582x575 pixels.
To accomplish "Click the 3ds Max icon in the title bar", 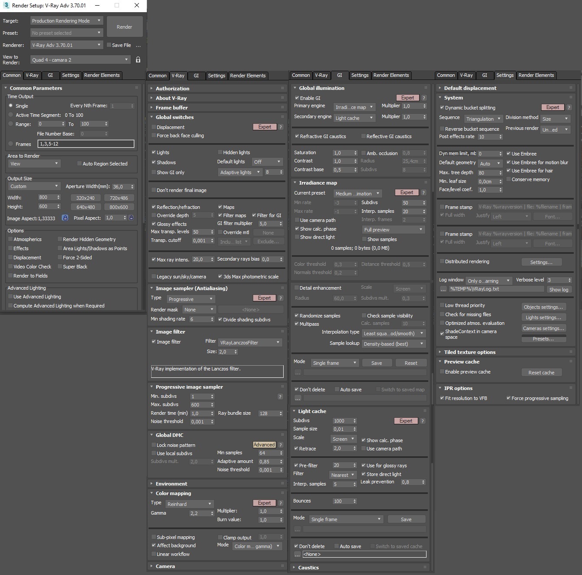I will [6, 5].
